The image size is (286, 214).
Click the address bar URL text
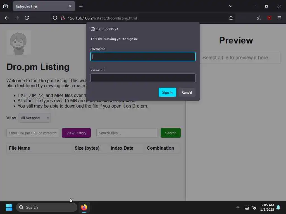(102, 18)
